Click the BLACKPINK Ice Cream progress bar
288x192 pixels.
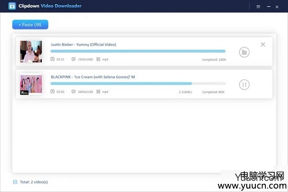pos(138,84)
